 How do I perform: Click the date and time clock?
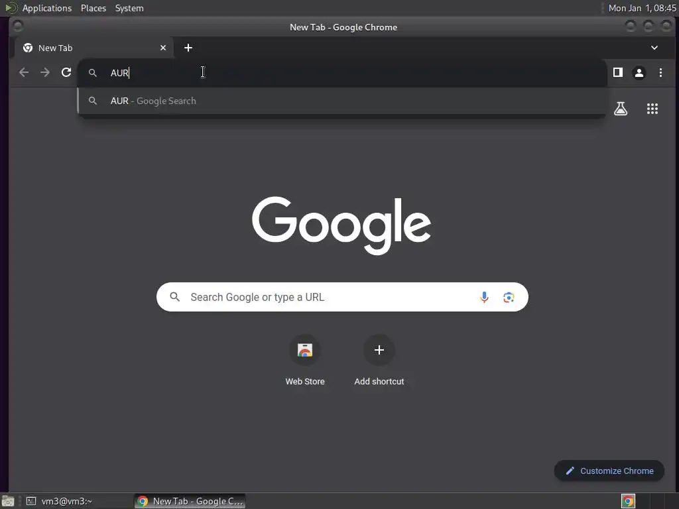pos(642,8)
